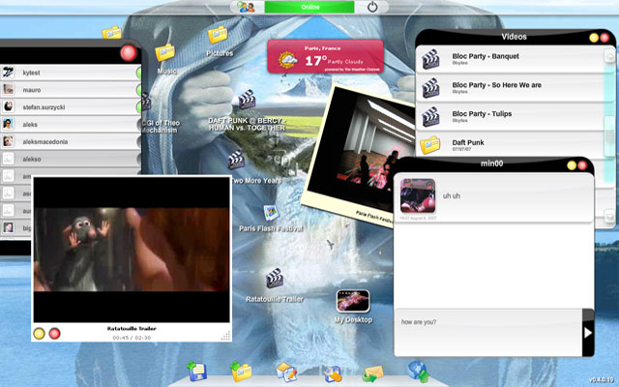Select 'Bloc Party - So Here We are' title

(496, 85)
